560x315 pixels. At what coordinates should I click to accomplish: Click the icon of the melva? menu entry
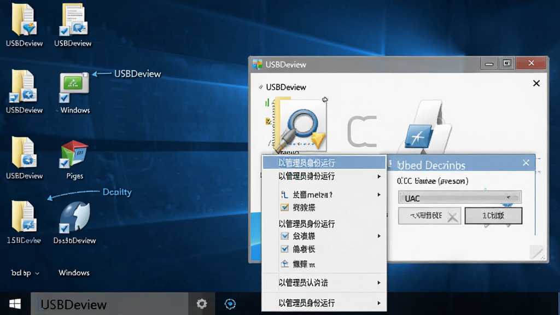284,195
